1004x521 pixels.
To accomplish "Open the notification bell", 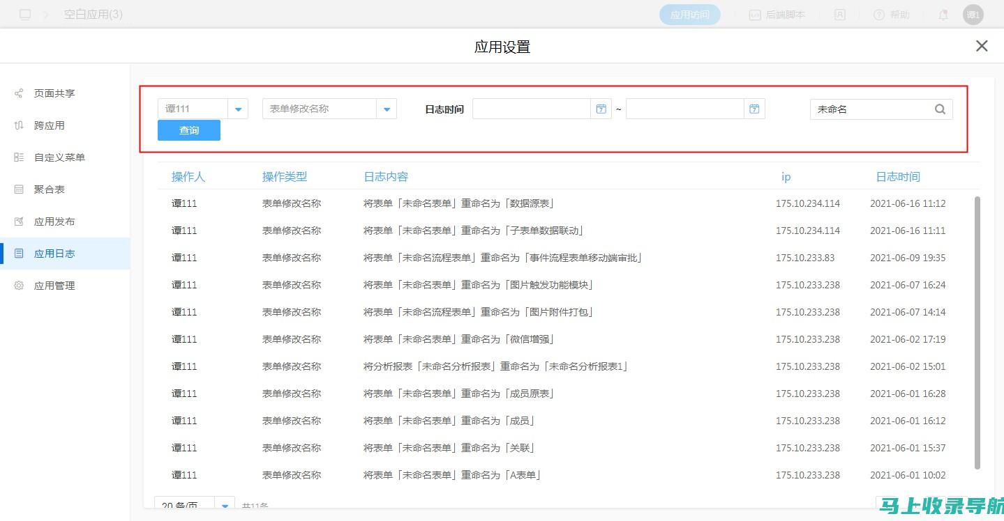I will pyautogui.click(x=943, y=15).
